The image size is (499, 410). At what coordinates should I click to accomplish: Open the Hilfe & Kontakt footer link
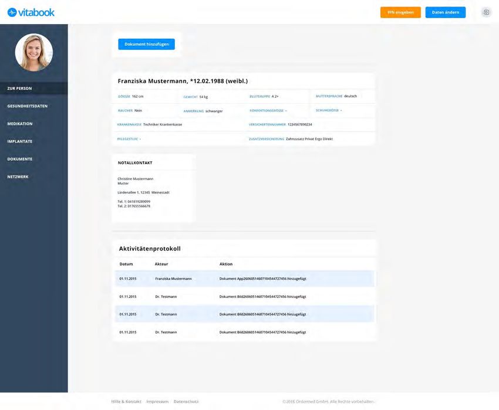click(x=126, y=402)
